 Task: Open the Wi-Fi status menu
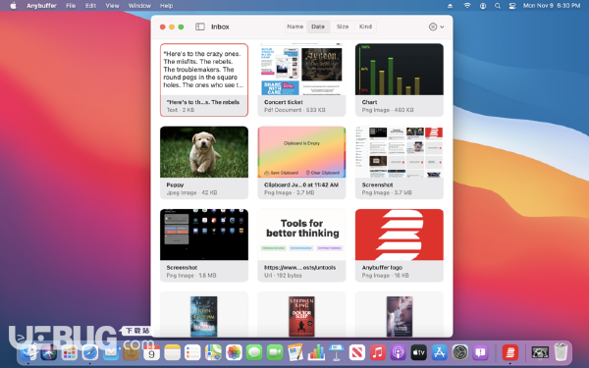[x=467, y=6]
